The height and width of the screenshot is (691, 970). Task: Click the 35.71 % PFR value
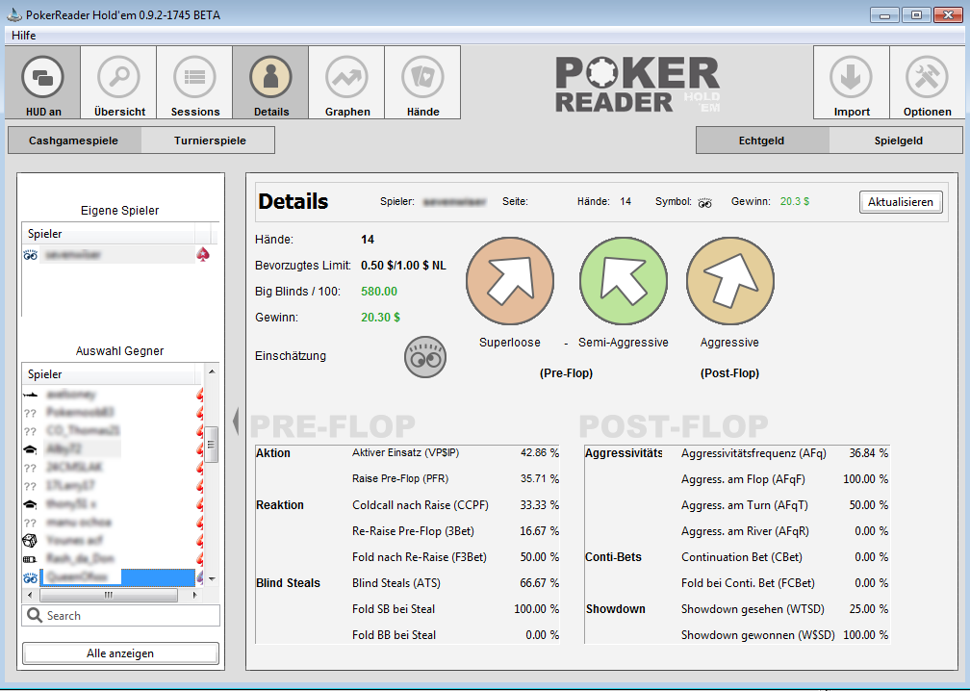[540, 479]
